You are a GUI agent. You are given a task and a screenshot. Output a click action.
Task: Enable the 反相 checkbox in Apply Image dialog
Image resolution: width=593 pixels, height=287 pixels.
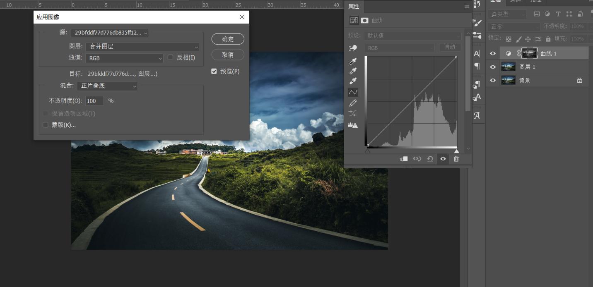[171, 57]
